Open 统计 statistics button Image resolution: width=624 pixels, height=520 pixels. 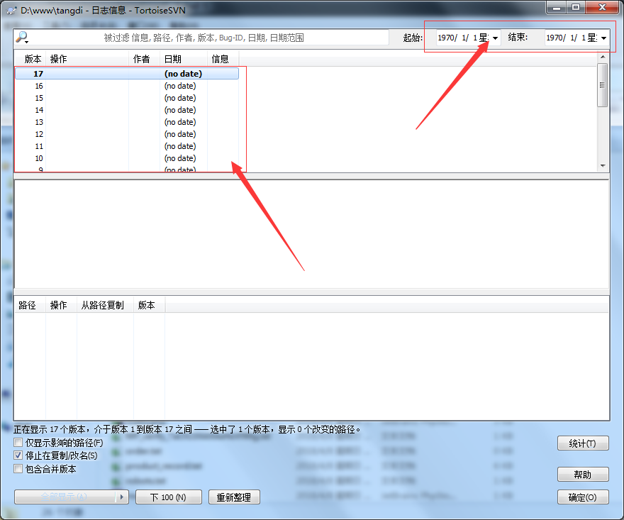click(583, 443)
